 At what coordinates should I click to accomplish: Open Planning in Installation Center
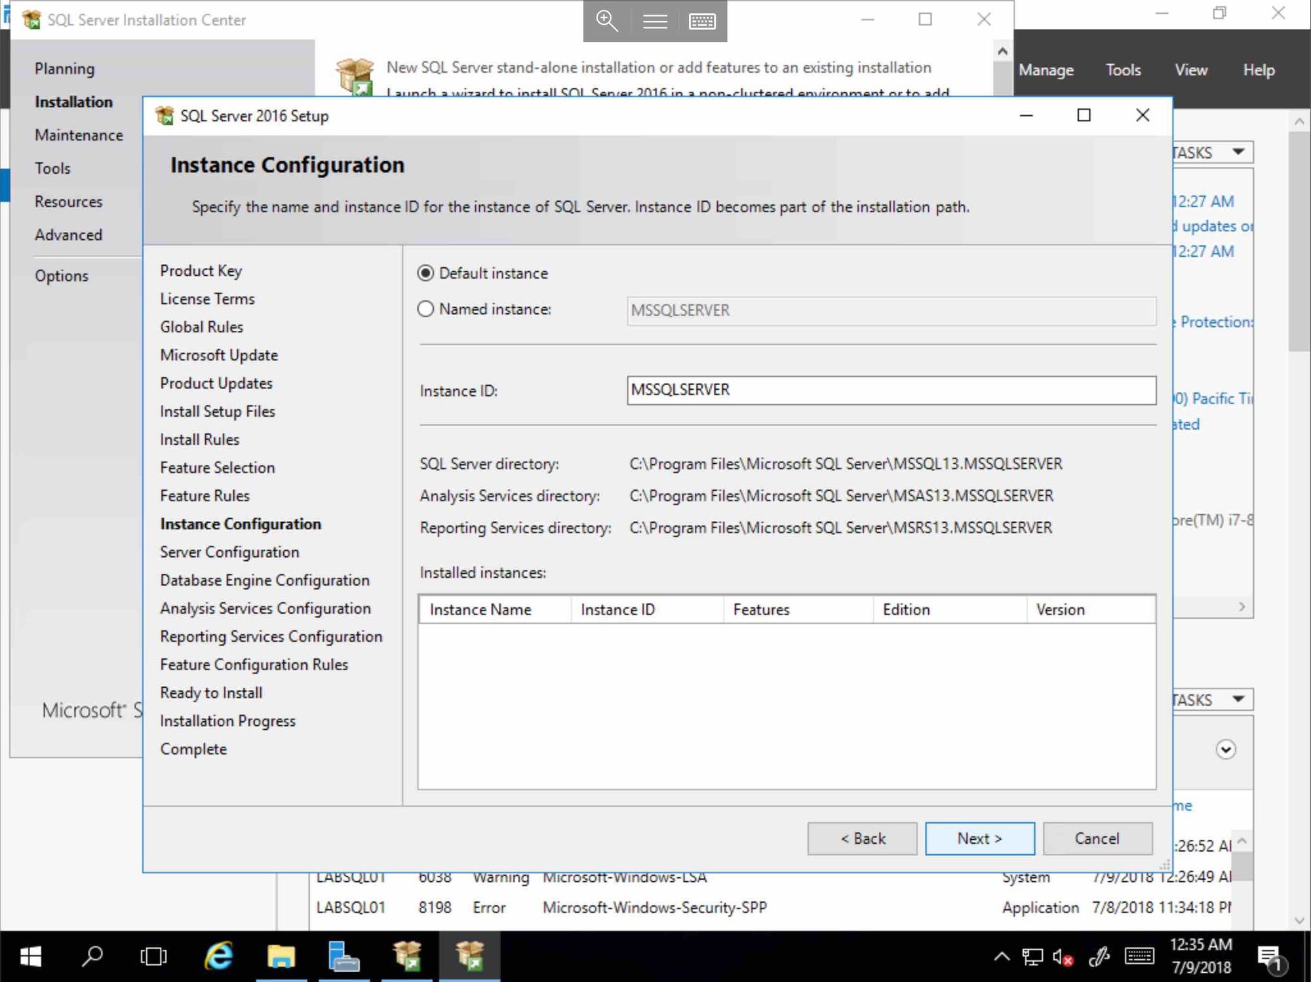pos(64,69)
